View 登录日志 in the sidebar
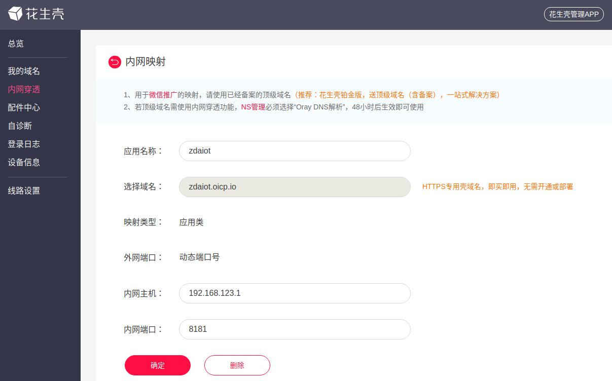Image resolution: width=612 pixels, height=381 pixels. pos(24,144)
